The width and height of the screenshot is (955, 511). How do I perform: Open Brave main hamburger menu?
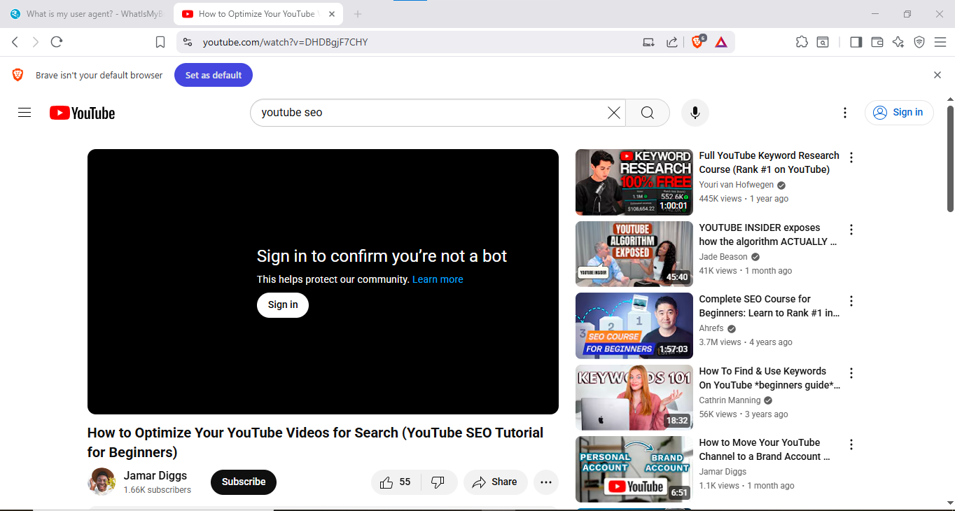tap(940, 42)
